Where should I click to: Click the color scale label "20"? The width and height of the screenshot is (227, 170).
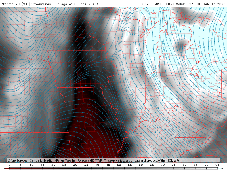53,165
